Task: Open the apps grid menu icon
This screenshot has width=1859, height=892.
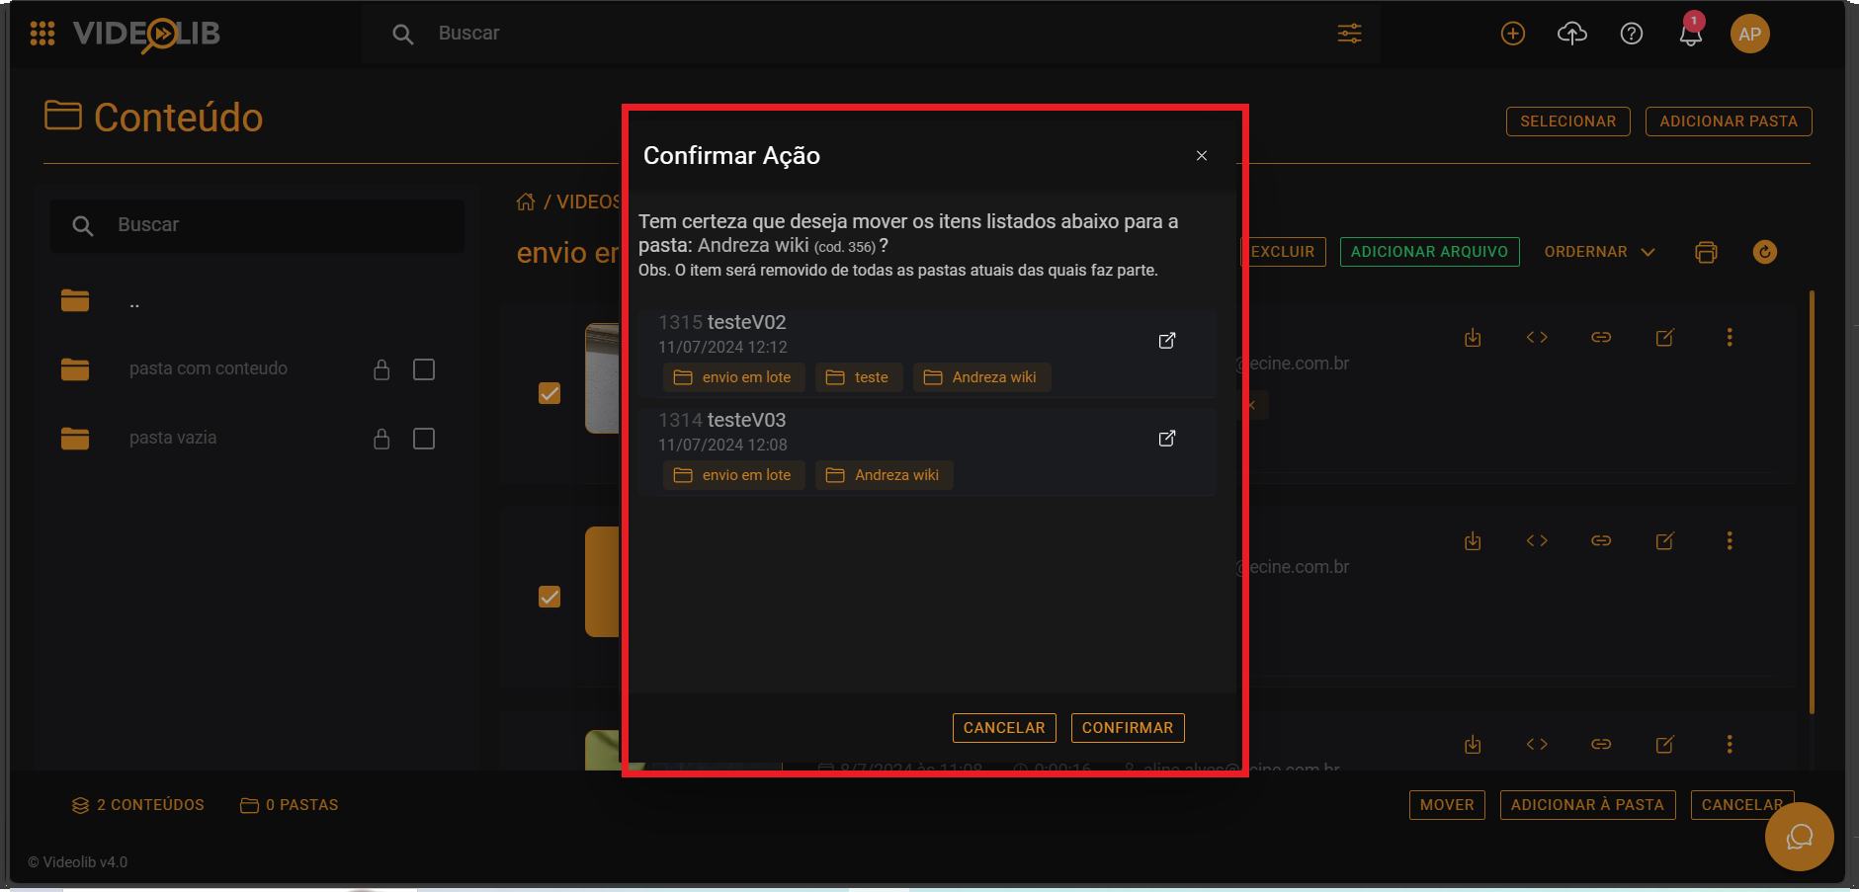Action: [x=42, y=34]
